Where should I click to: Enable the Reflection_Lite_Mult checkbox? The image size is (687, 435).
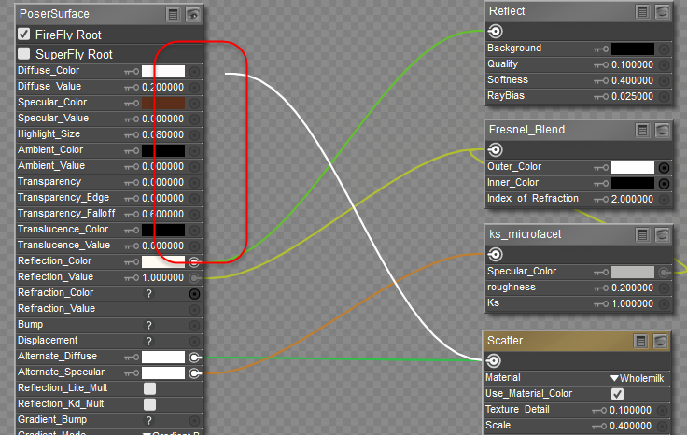[149, 388]
